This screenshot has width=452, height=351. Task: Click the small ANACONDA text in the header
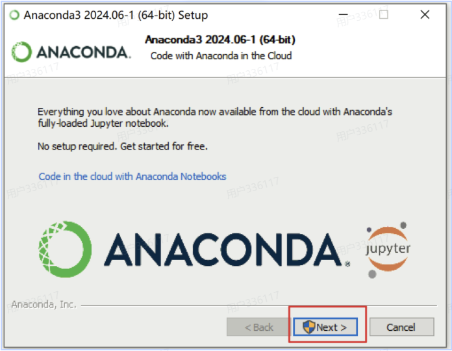(84, 52)
